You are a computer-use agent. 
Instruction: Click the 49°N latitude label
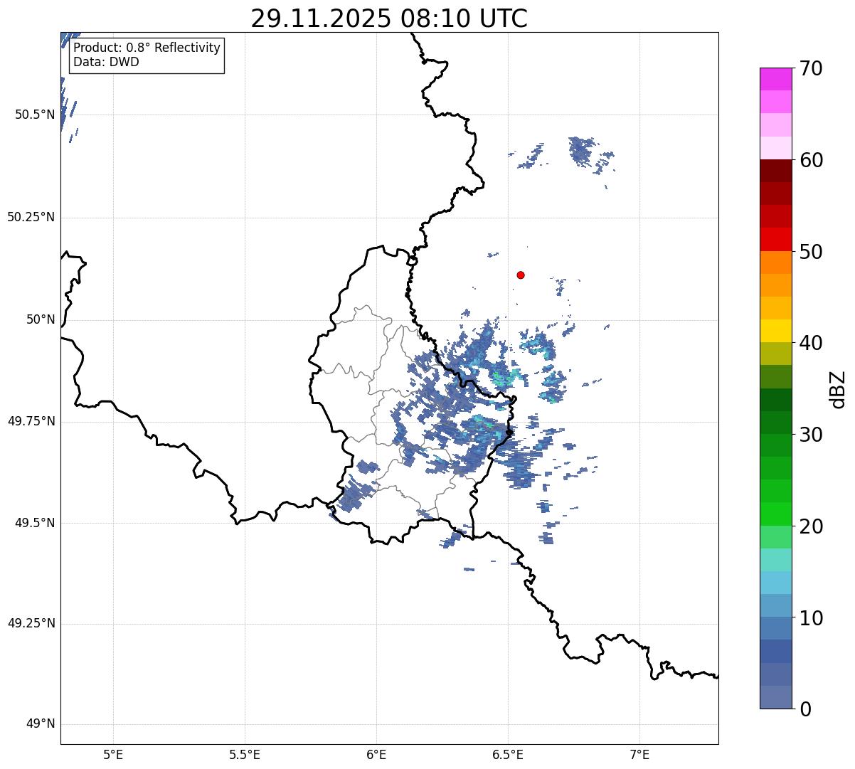[x=41, y=724]
